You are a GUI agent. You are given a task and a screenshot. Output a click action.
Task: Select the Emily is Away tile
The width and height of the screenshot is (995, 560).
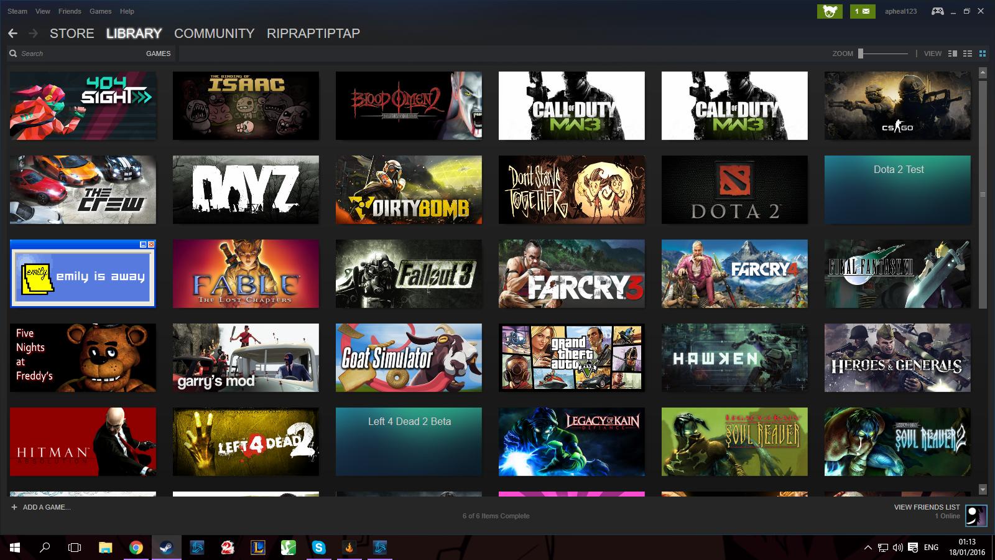click(x=83, y=274)
